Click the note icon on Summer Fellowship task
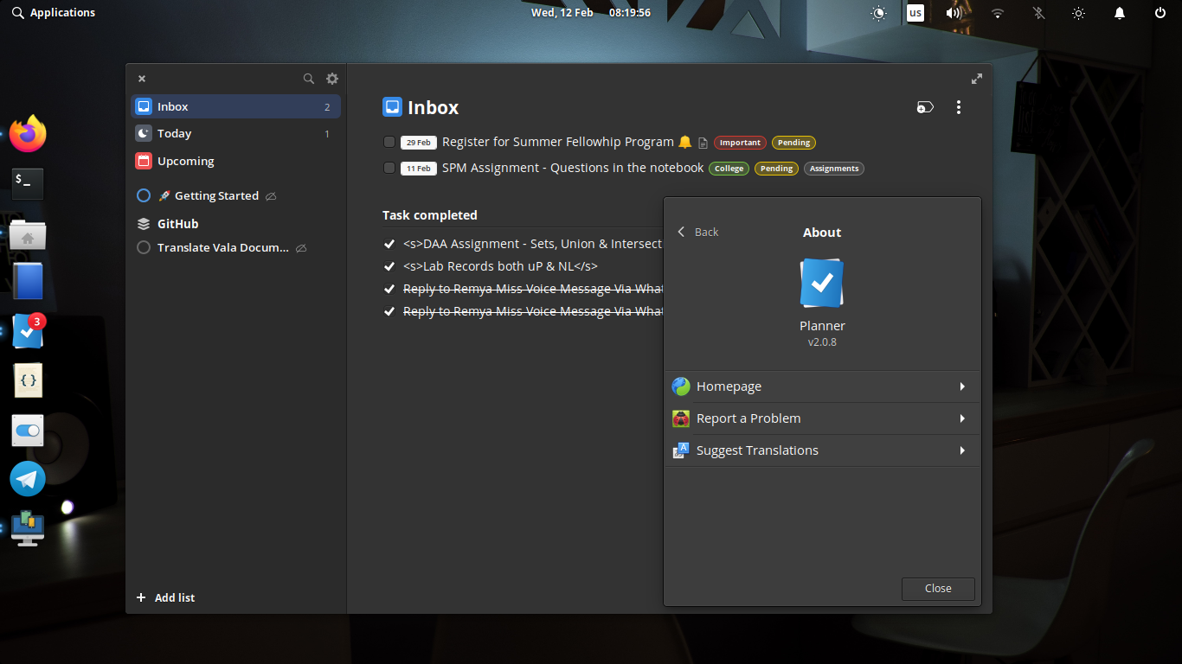1182x664 pixels. coord(703,143)
